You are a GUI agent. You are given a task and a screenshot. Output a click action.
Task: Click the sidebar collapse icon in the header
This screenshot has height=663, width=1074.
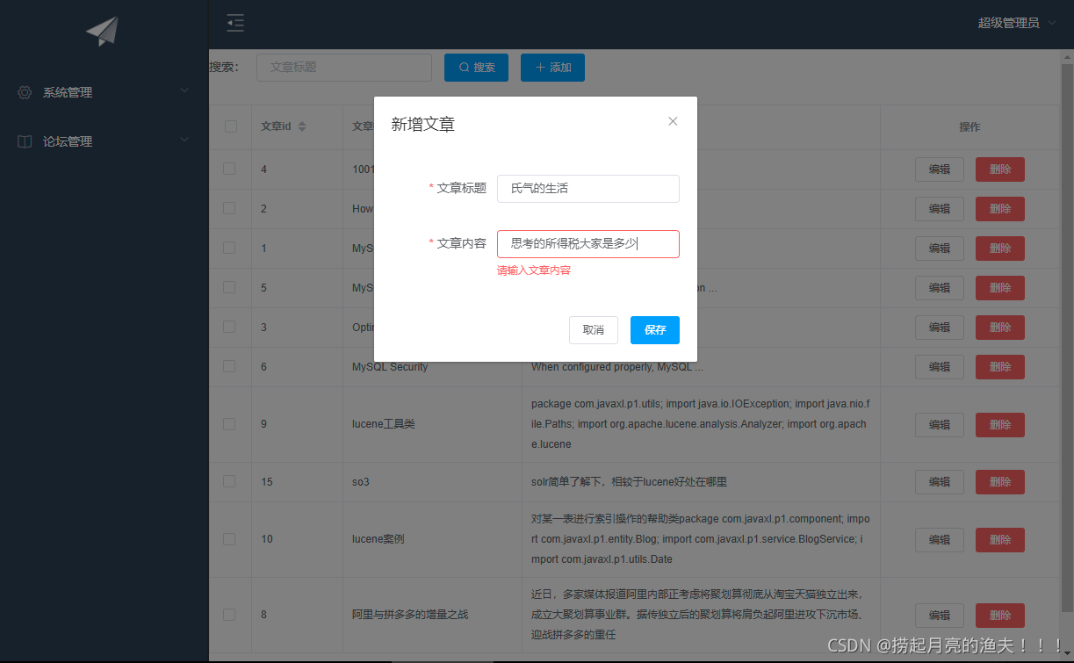tap(234, 24)
